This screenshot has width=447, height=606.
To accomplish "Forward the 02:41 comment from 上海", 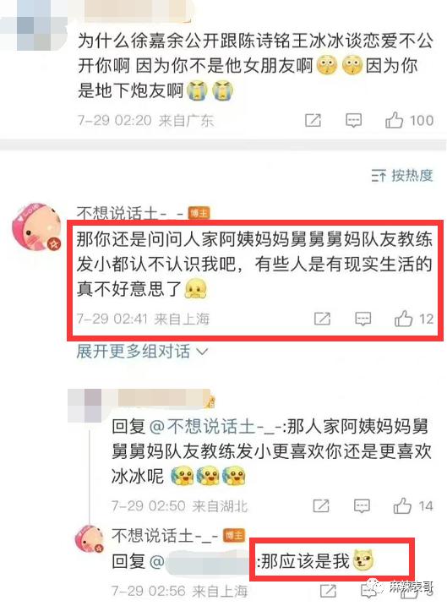I will pyautogui.click(x=322, y=319).
